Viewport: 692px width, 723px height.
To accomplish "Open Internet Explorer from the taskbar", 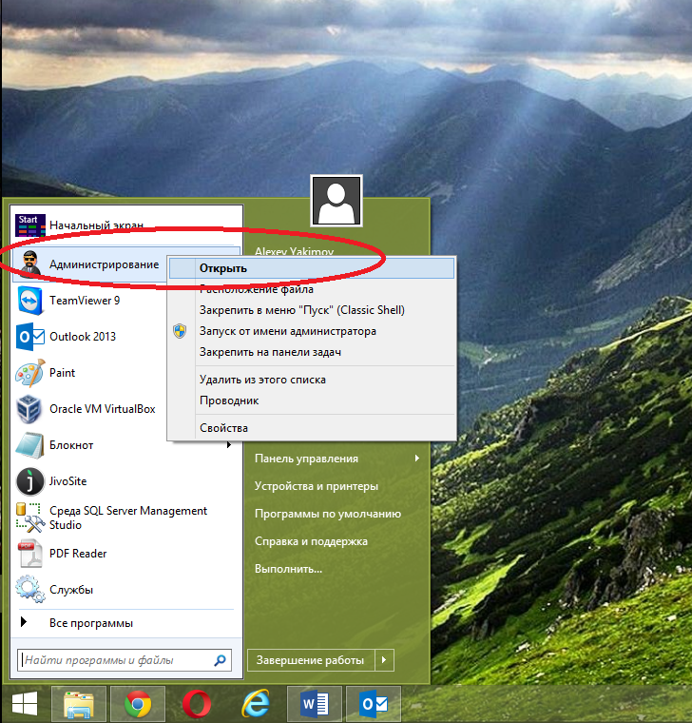I will pyautogui.click(x=256, y=704).
